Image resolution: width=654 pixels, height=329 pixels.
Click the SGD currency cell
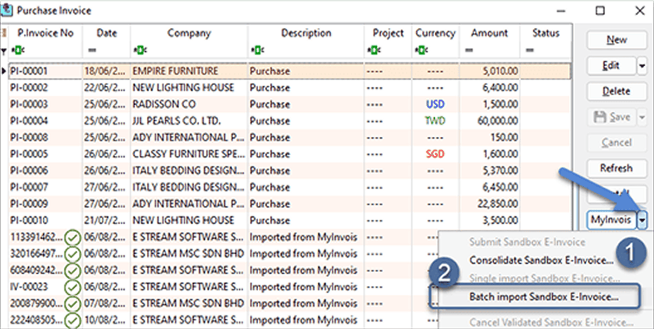pyautogui.click(x=436, y=154)
